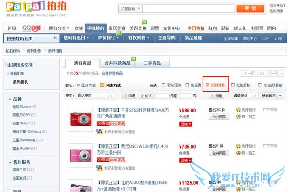Click QQ penguin icon of Samsung ST65 seller

99,132
